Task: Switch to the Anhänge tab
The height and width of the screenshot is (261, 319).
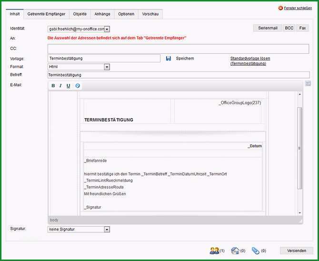Action: tap(102, 14)
